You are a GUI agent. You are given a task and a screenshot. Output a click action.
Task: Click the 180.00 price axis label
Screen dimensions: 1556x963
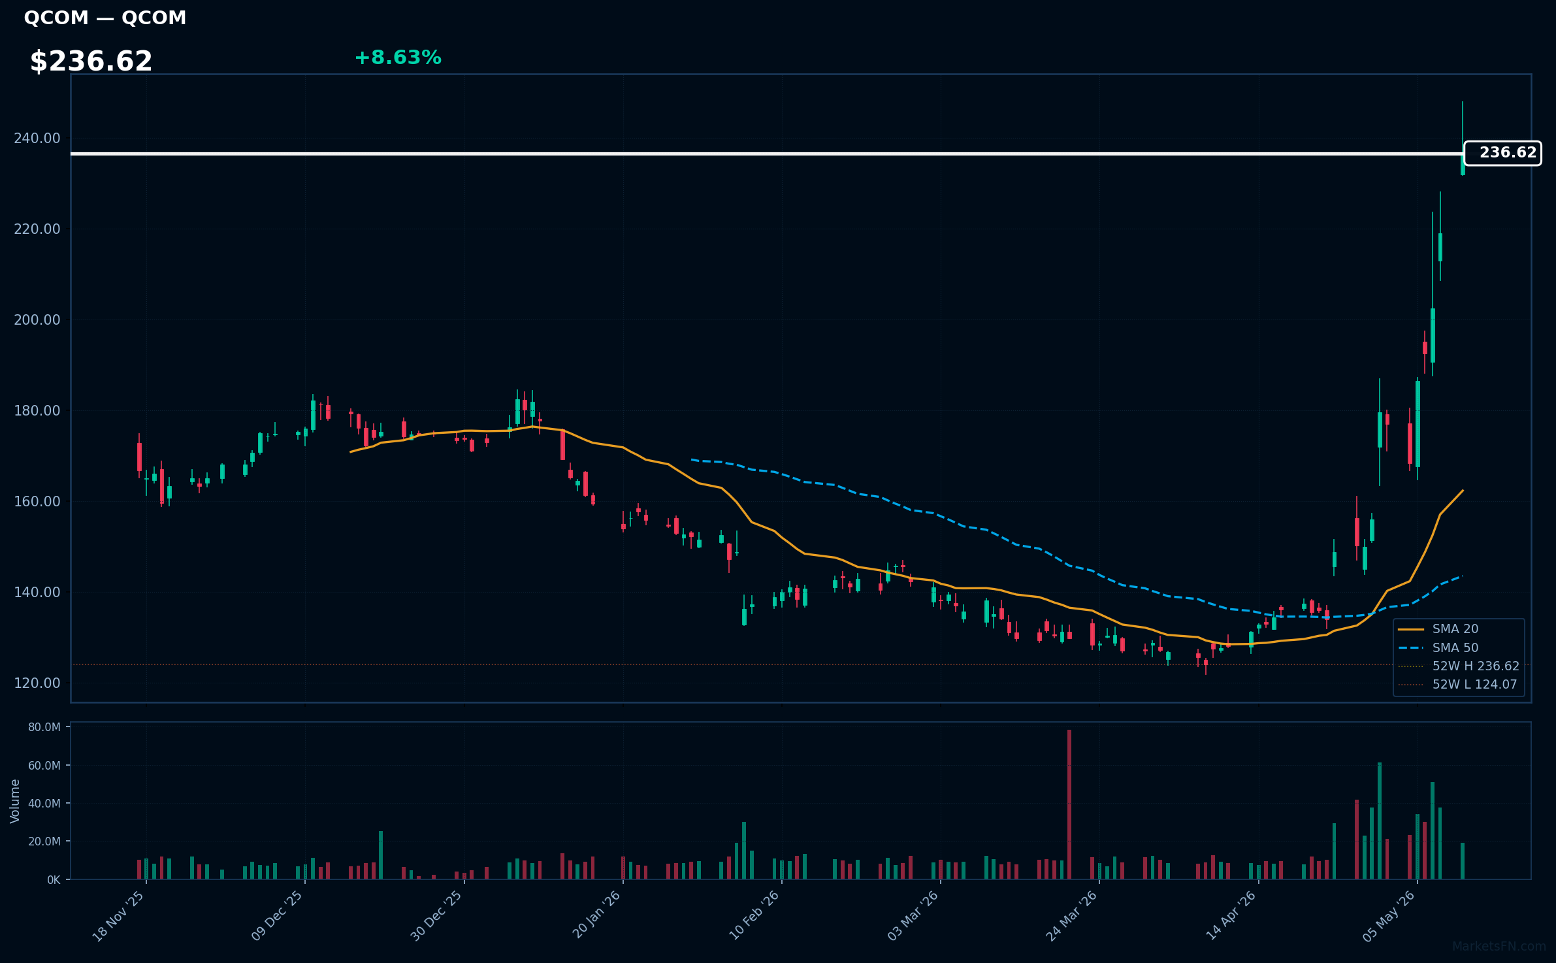37,410
